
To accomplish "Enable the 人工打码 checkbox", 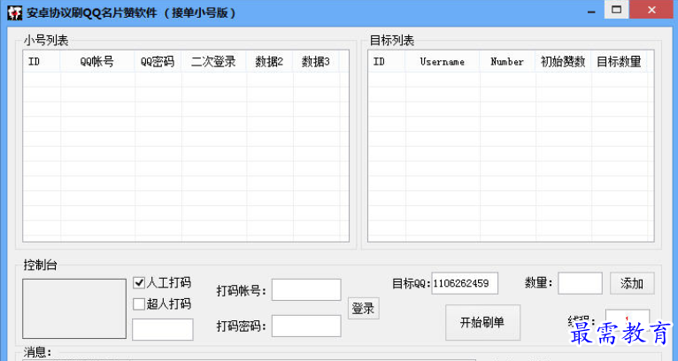I will [x=139, y=283].
